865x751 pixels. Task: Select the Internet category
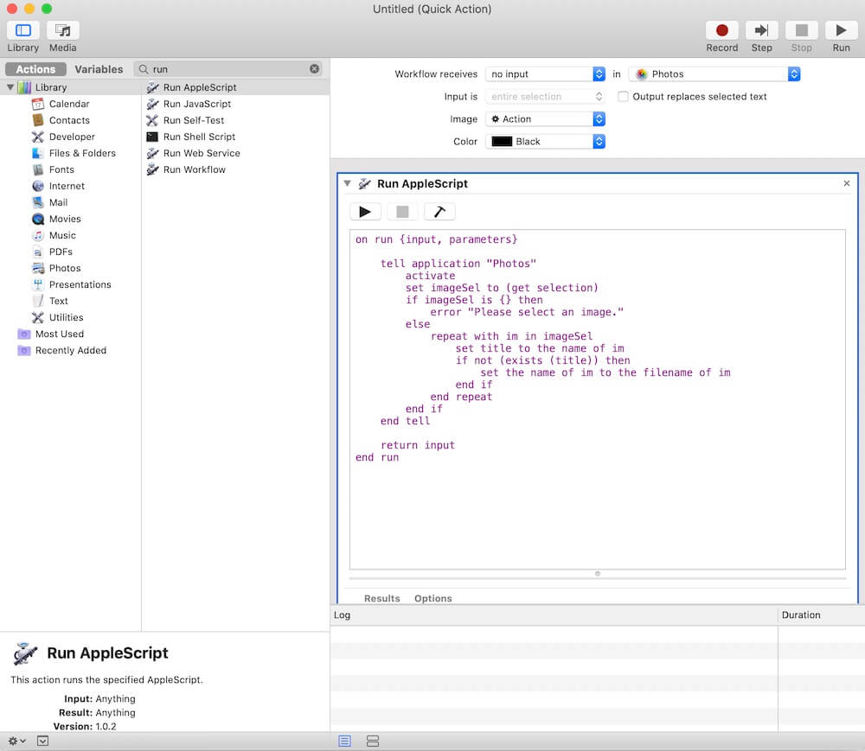(x=67, y=186)
